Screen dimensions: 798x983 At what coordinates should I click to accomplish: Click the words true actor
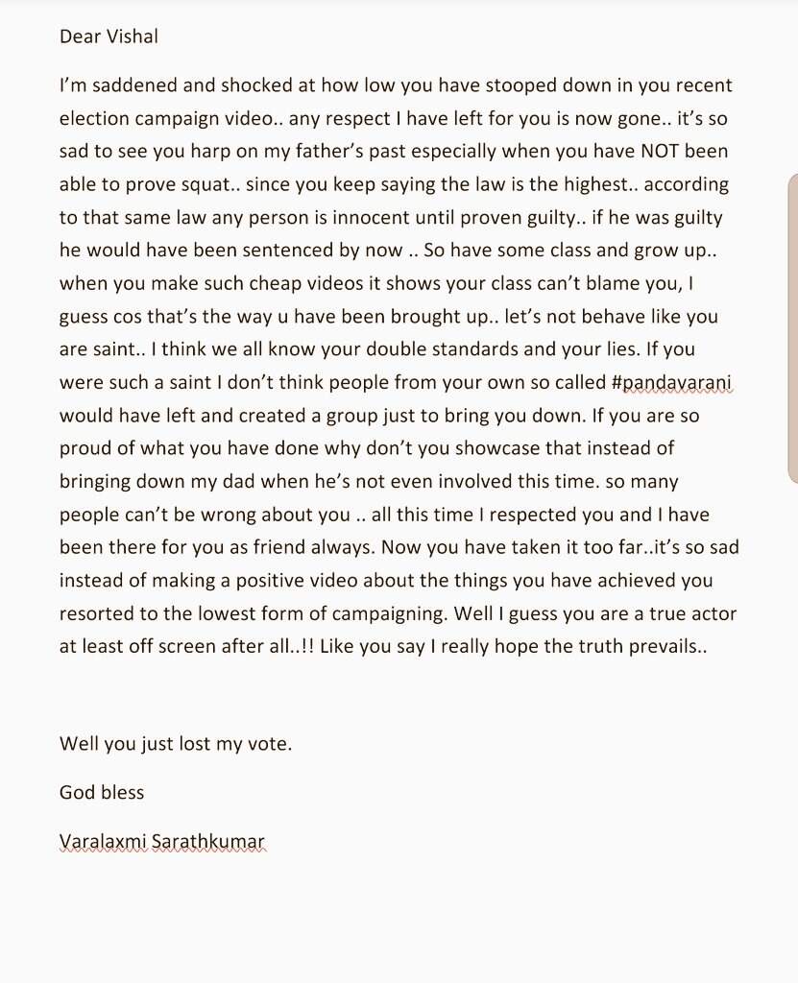pyautogui.click(x=692, y=613)
